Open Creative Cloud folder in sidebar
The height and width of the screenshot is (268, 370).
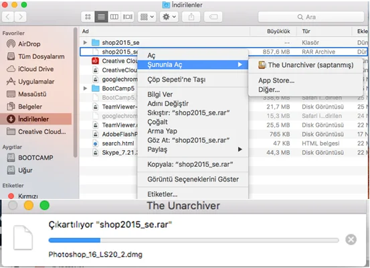pos(36,131)
